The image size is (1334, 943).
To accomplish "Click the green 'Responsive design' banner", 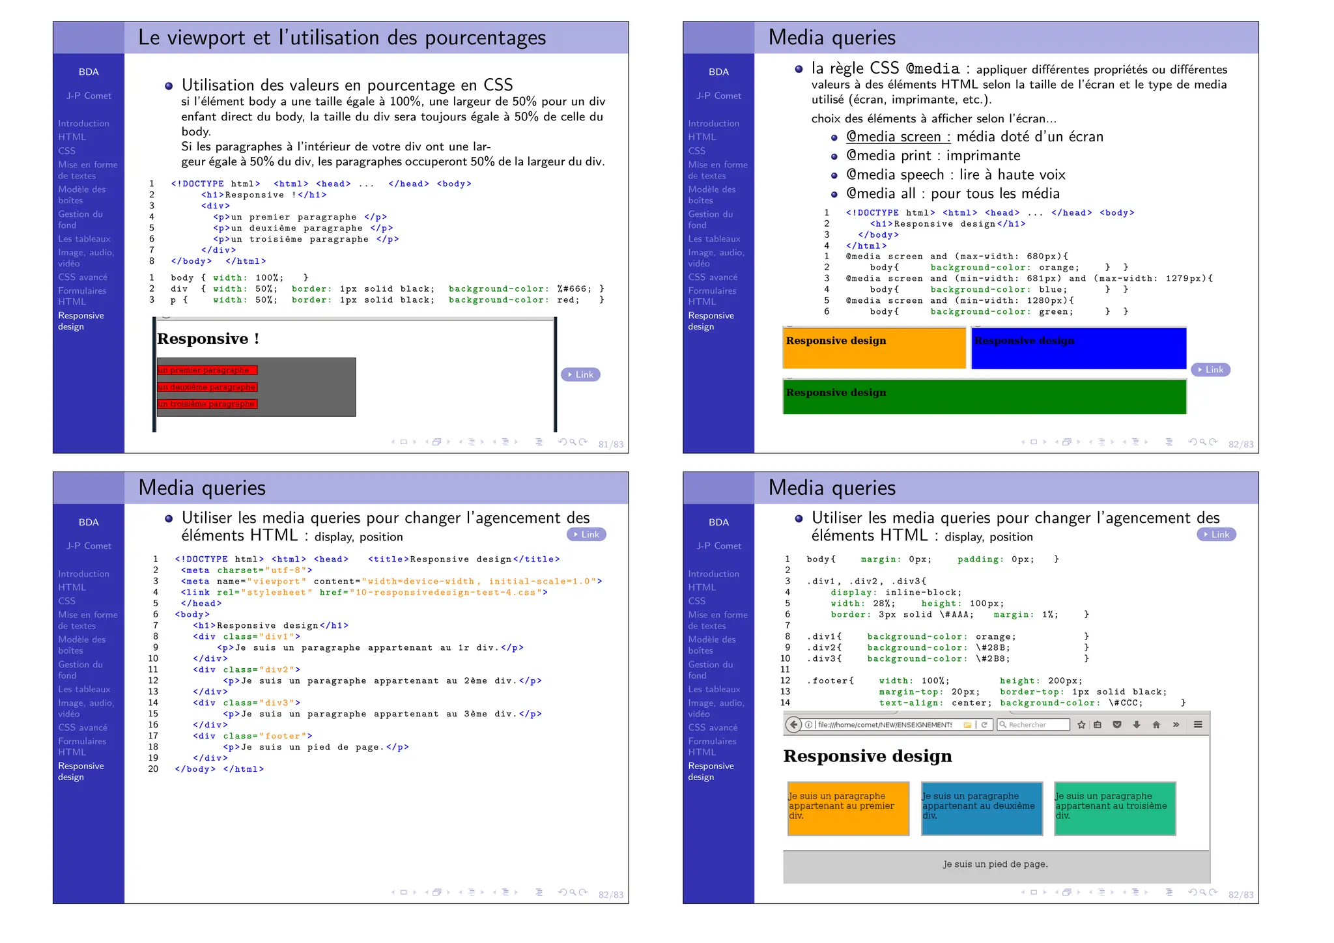I will pyautogui.click(x=984, y=397).
